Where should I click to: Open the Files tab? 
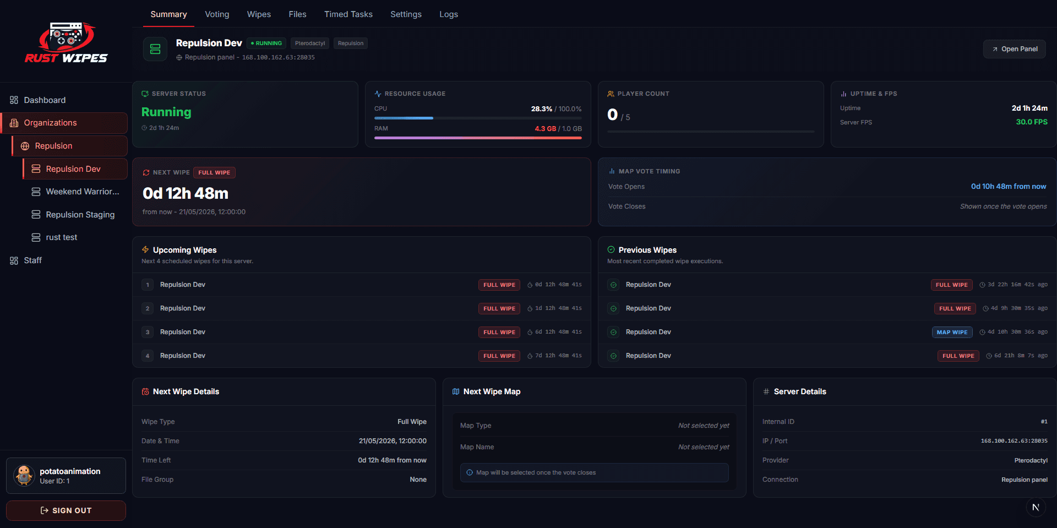[x=297, y=14]
